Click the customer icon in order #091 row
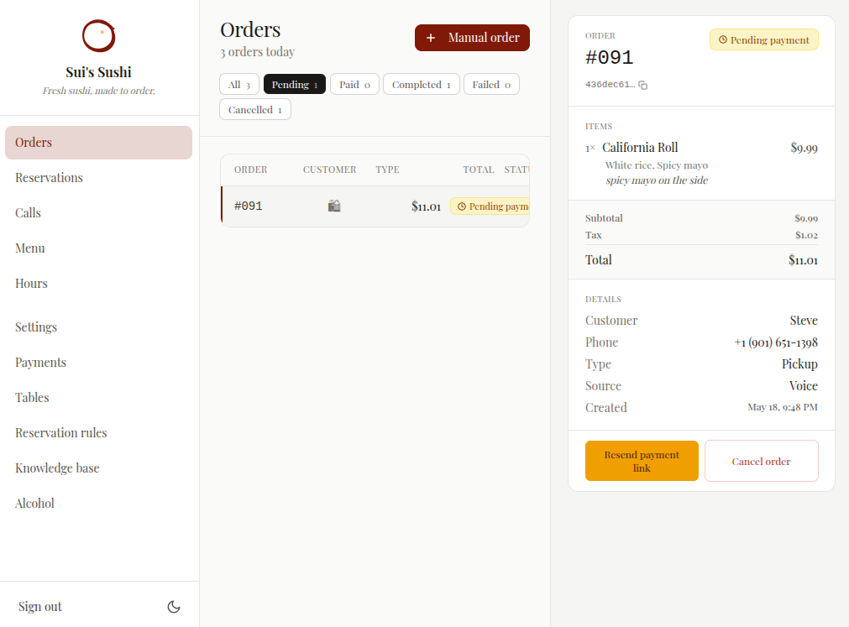849x627 pixels. [x=334, y=206]
